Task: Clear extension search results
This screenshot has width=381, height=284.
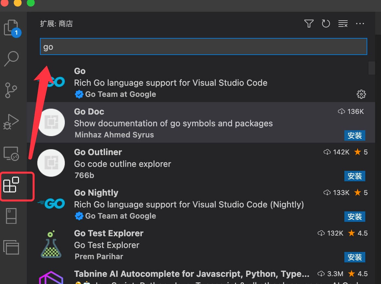Action: pos(343,24)
